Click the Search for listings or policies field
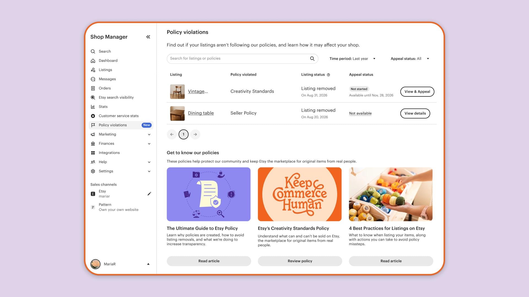This screenshot has height=297, width=529. [242, 59]
